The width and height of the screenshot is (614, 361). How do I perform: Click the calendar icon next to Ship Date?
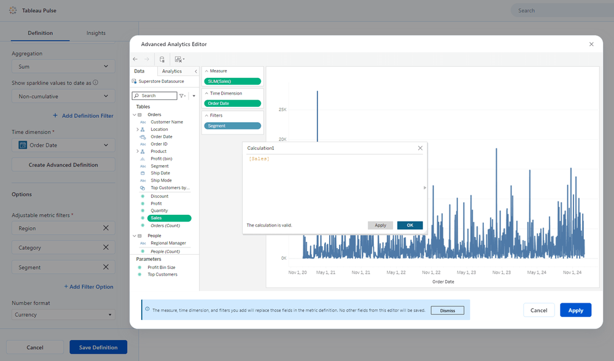pos(142,173)
